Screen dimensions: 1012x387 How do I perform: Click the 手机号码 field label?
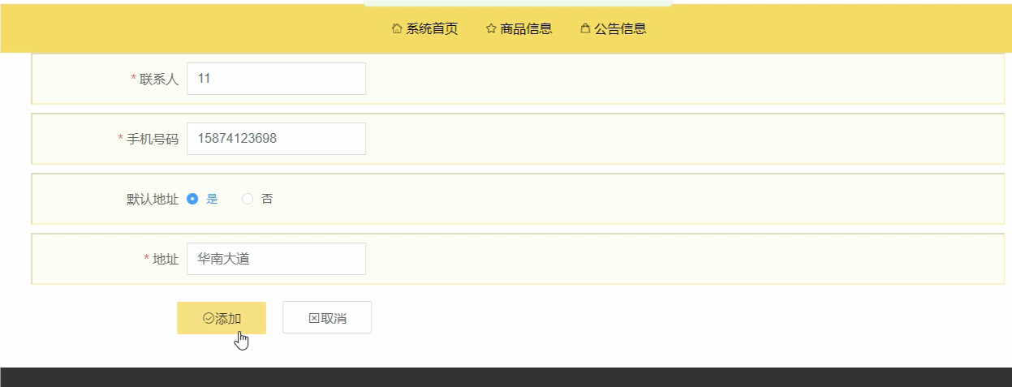[153, 139]
